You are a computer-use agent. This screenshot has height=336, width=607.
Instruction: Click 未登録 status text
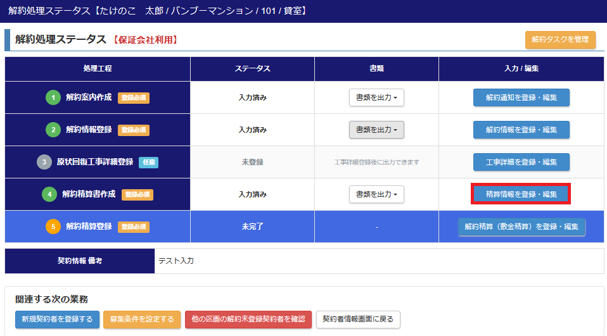(252, 162)
